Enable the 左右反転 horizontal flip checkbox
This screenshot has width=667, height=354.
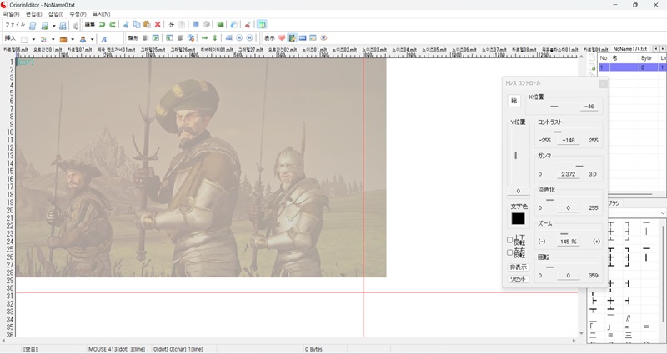pos(510,252)
